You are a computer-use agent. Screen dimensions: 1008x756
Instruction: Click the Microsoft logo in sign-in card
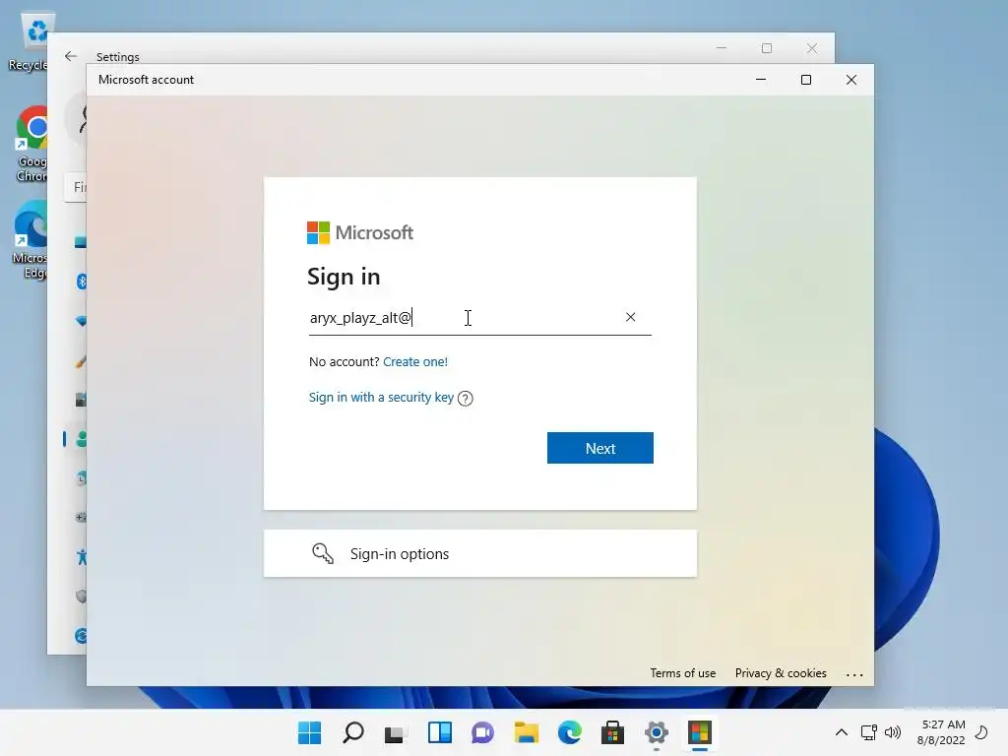(x=360, y=232)
